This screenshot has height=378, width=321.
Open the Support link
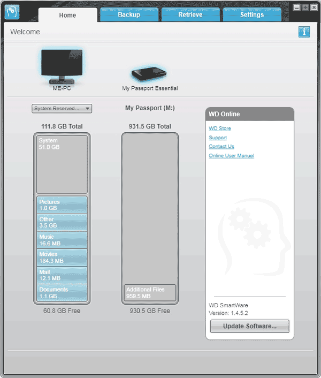[x=218, y=138]
